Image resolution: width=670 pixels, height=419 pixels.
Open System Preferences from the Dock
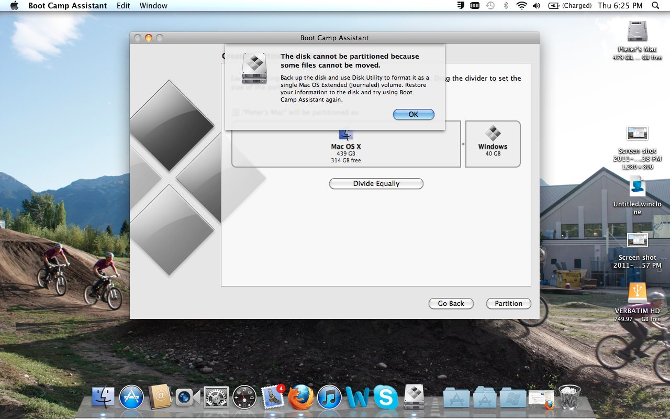(216, 398)
